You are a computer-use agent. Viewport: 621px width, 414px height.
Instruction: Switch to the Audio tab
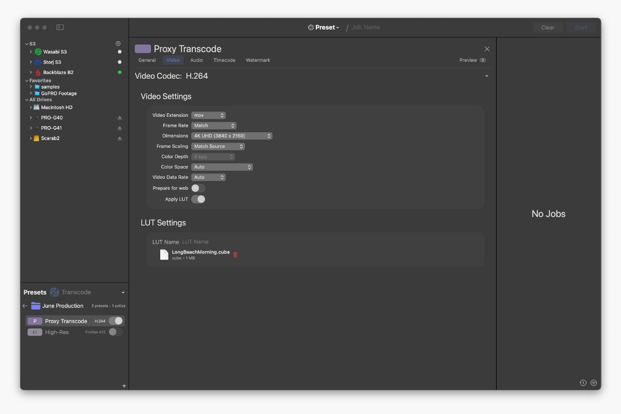tap(196, 60)
